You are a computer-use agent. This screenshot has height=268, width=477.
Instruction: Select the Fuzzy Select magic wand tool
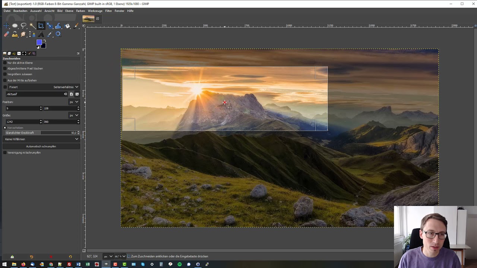[x=32, y=26]
